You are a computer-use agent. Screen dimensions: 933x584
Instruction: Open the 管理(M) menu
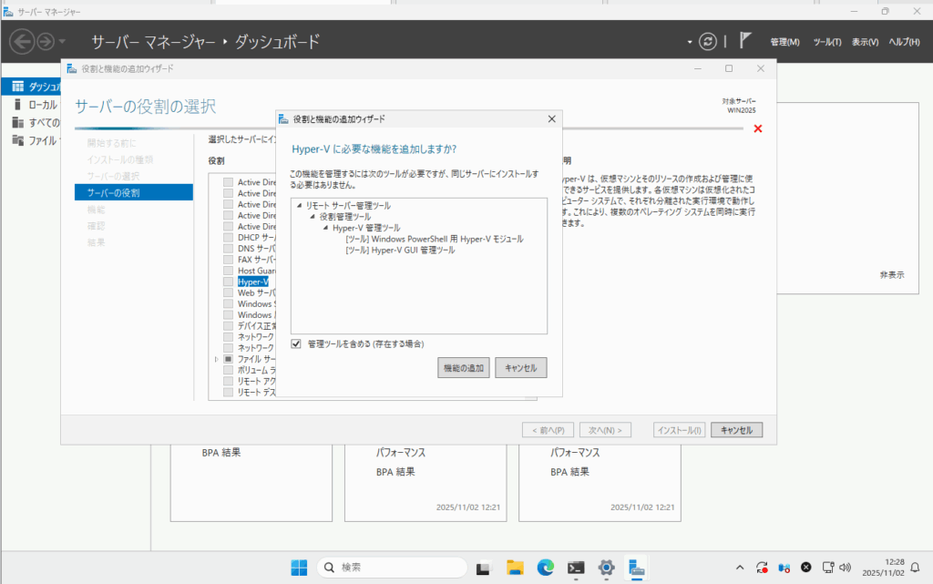click(x=784, y=43)
